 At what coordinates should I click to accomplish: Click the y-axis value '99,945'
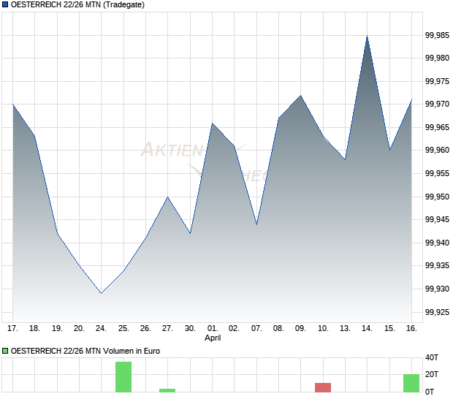tap(437, 219)
